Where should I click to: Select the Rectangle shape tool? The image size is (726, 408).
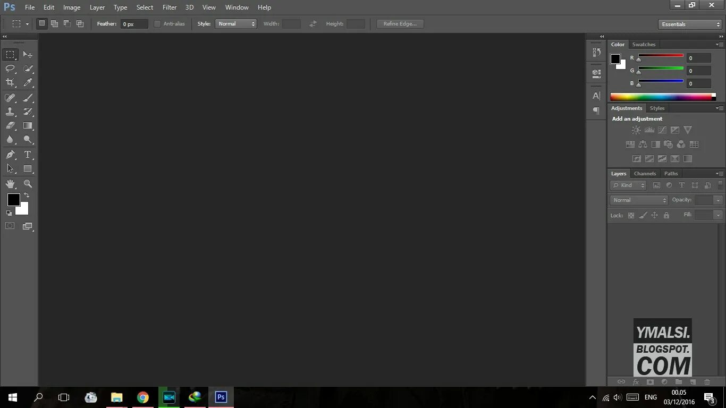tap(28, 168)
